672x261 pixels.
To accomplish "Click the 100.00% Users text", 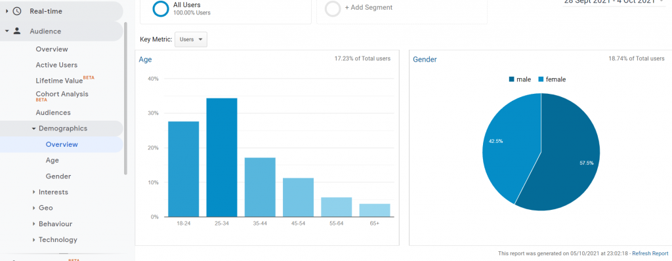I will (x=192, y=13).
